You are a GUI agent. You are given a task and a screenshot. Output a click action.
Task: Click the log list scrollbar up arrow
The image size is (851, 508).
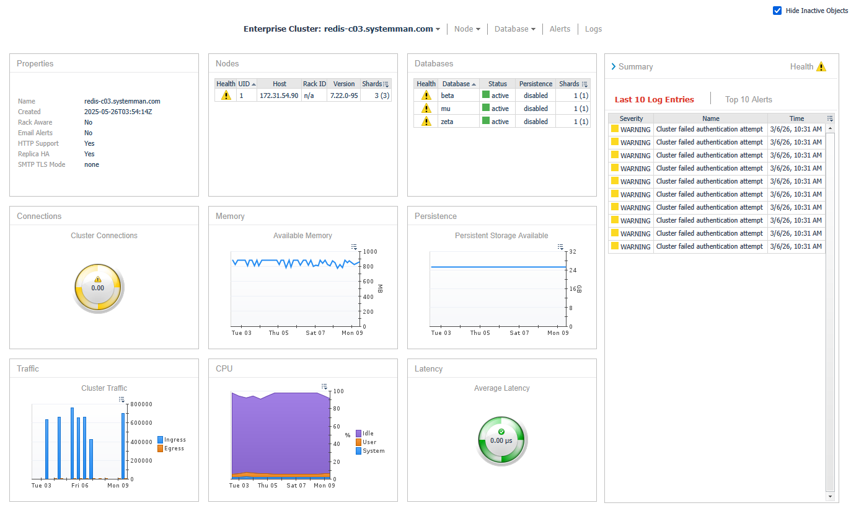point(831,128)
